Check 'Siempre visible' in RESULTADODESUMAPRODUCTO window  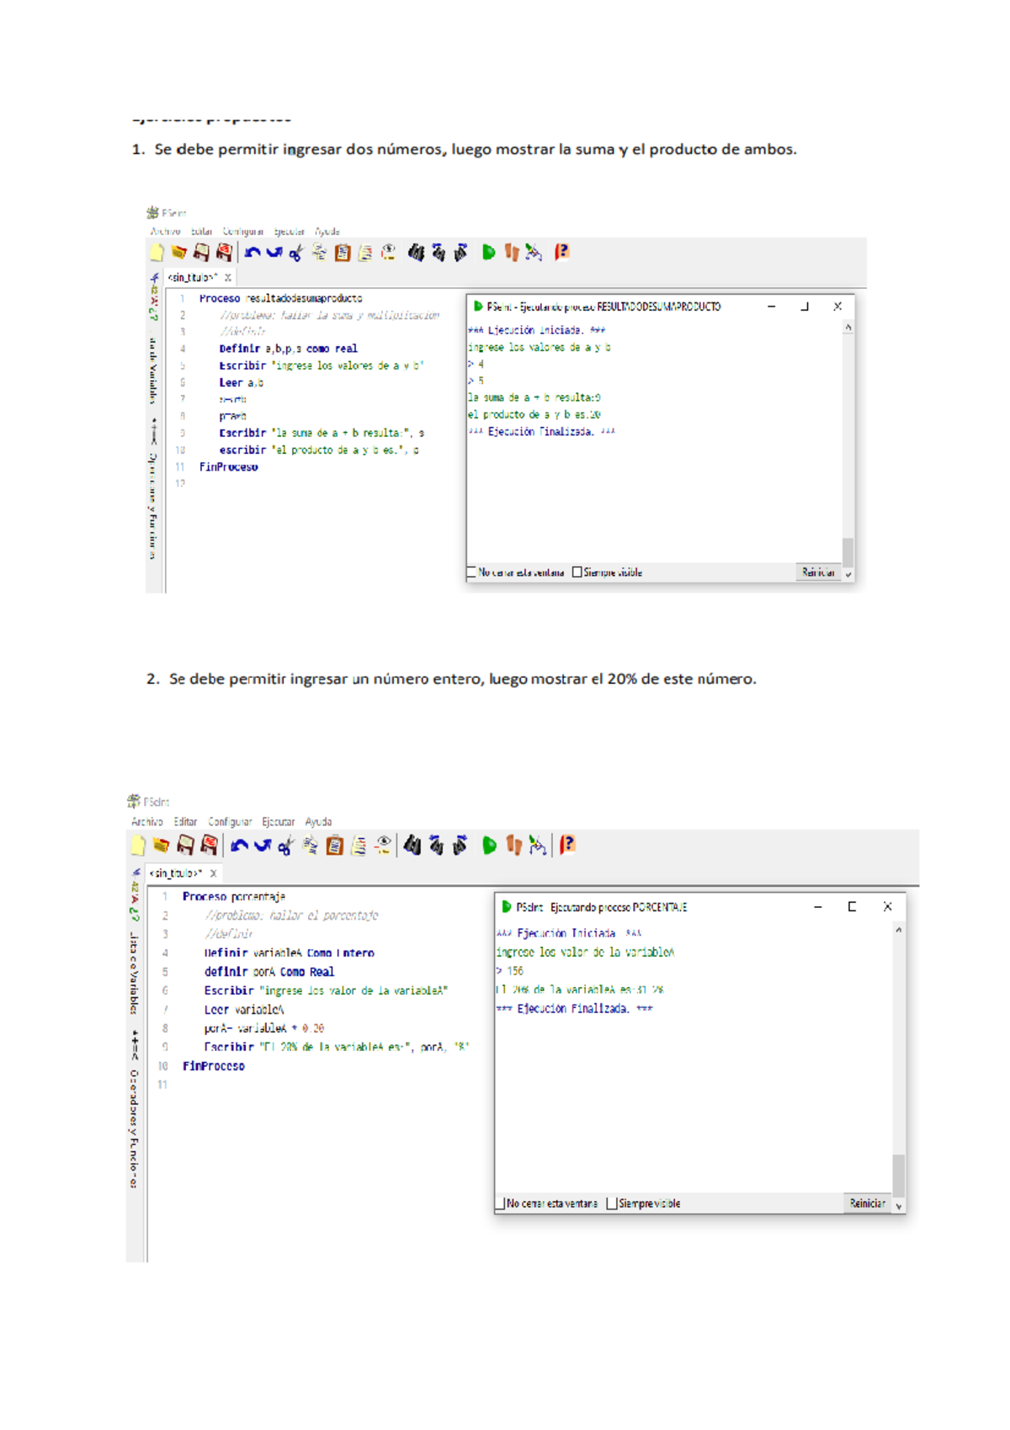coord(577,573)
